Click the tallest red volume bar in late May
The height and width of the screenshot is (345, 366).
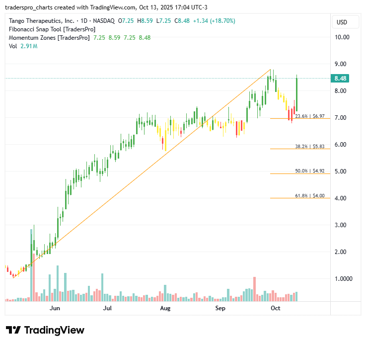(x=34, y=278)
